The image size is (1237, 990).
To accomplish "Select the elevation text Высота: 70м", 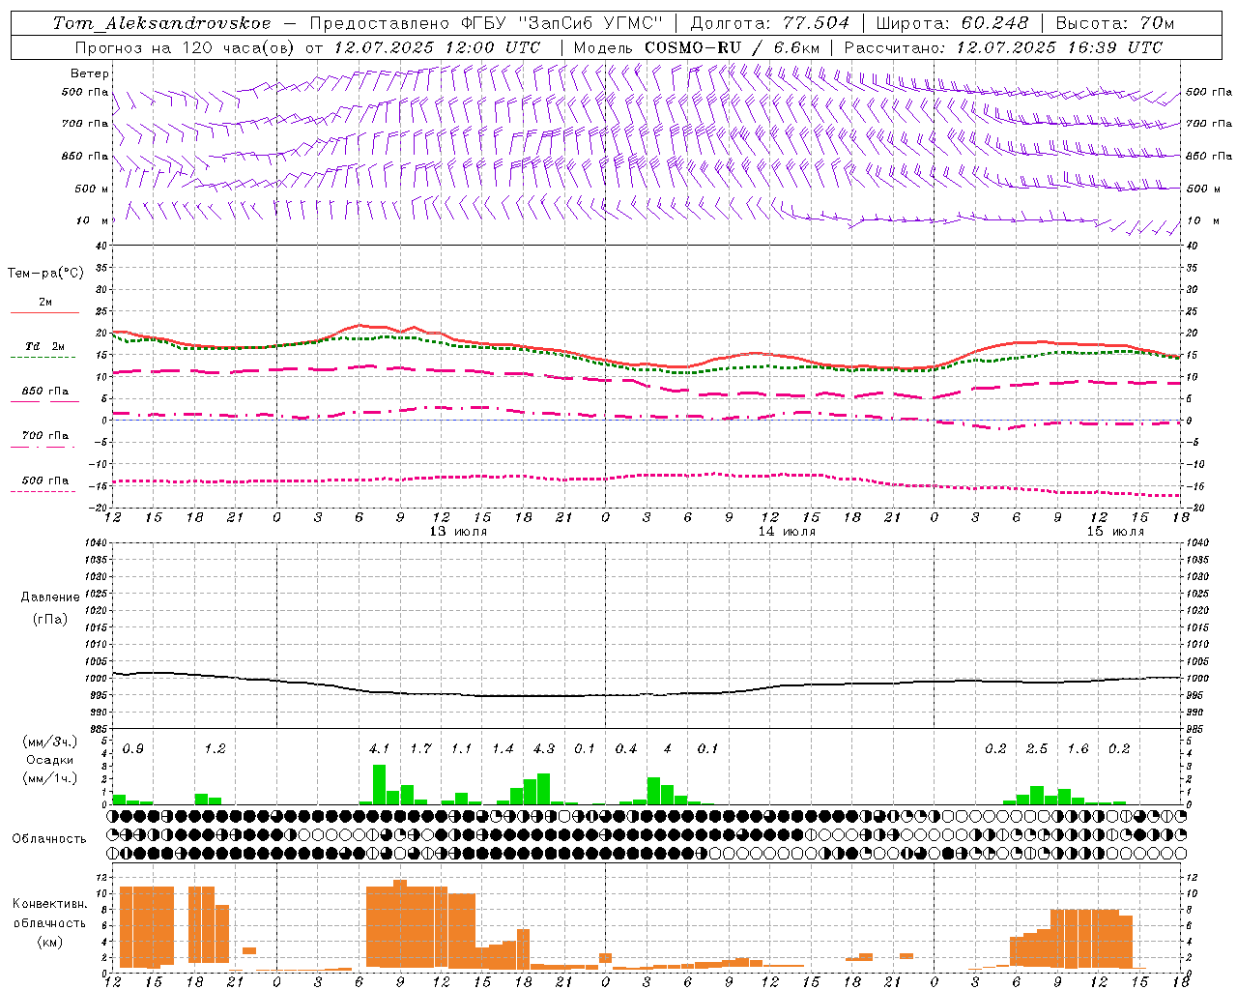I will [1114, 23].
